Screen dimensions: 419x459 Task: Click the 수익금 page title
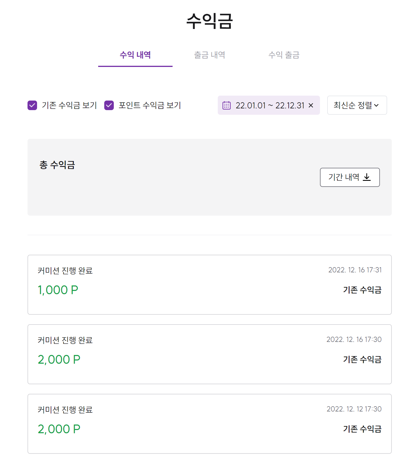click(209, 21)
